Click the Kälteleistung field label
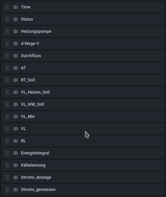 33,165
